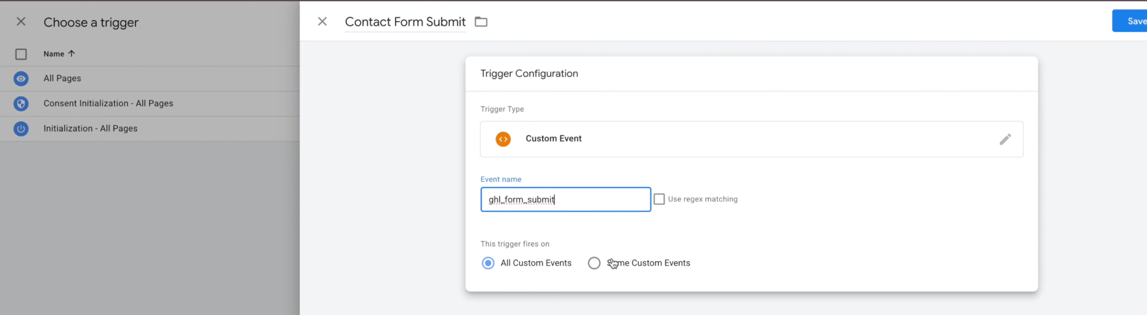
Task: Enable Use regex matching checkbox
Action: tap(659, 199)
